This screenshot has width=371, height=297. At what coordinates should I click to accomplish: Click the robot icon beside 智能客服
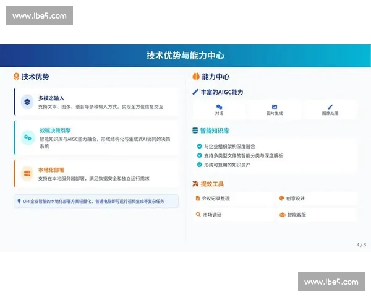tap(283, 215)
